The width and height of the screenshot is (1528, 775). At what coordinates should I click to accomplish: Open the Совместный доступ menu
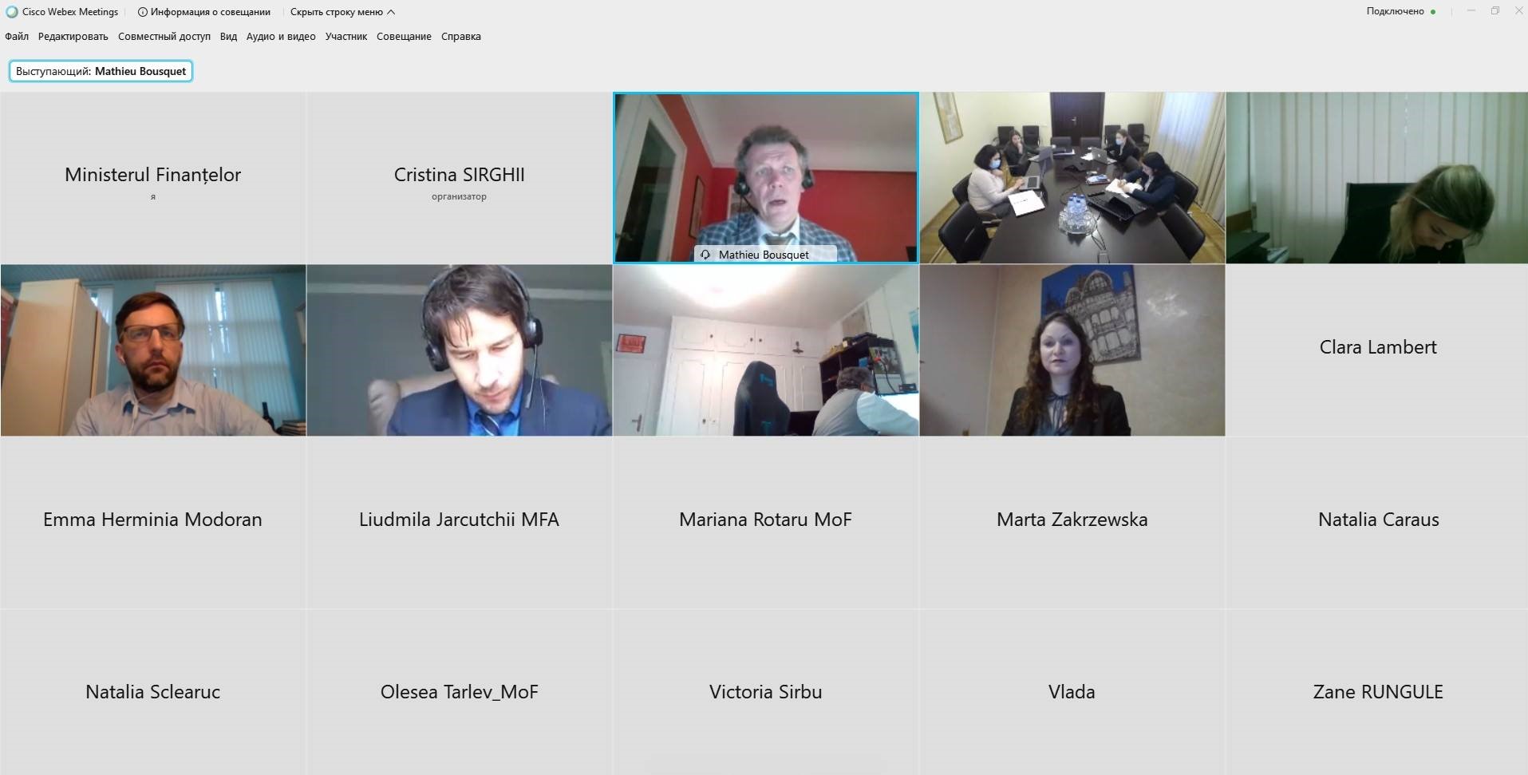coord(164,37)
